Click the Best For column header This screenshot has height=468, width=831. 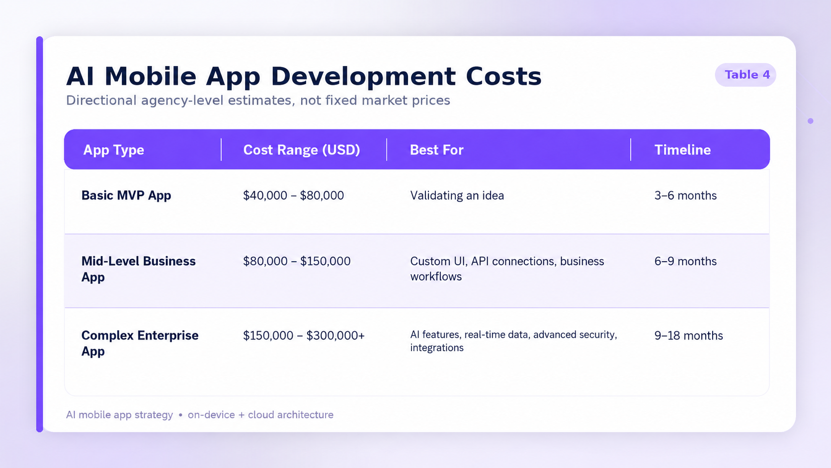point(436,150)
